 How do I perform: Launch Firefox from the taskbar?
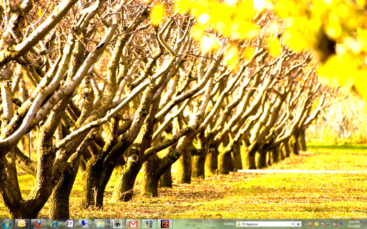[x=38, y=224]
